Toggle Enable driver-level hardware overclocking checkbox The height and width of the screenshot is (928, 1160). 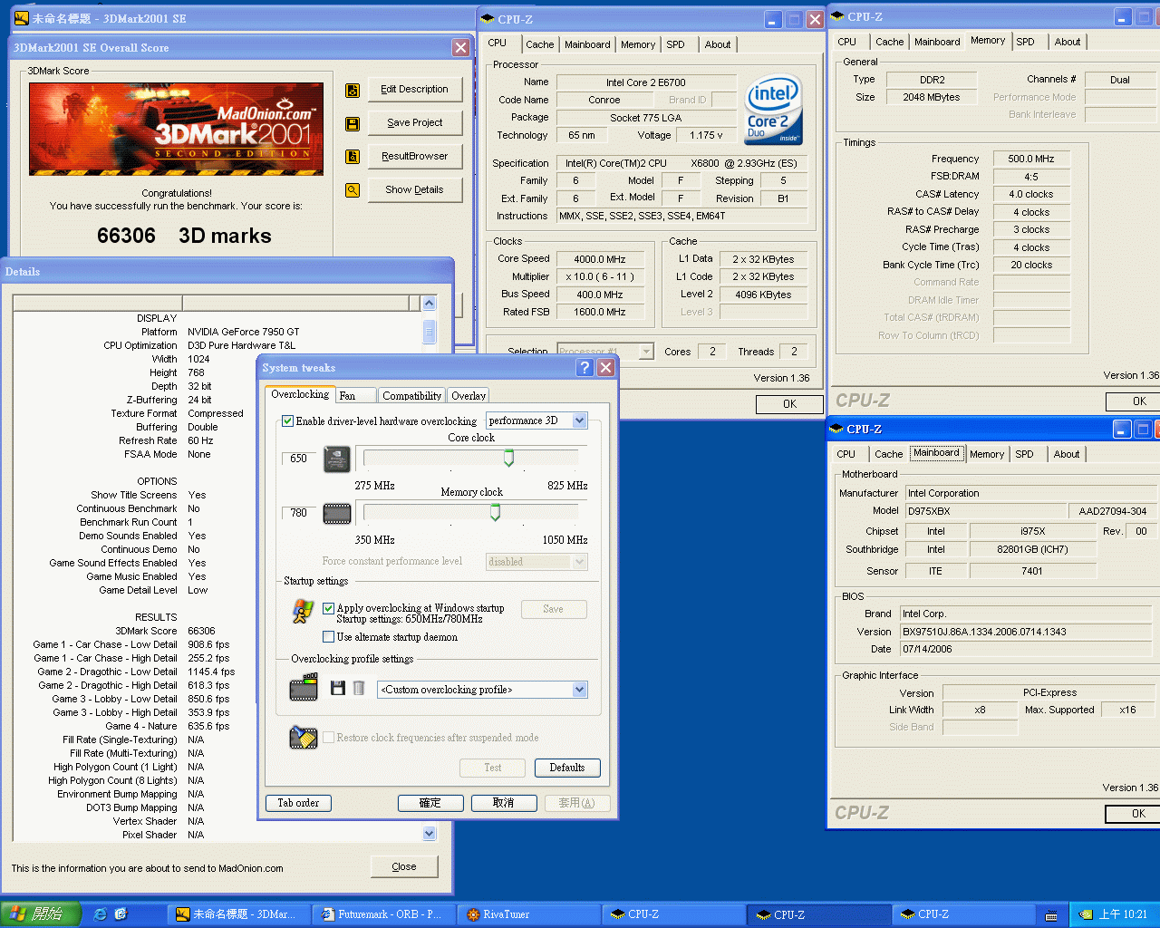point(287,421)
